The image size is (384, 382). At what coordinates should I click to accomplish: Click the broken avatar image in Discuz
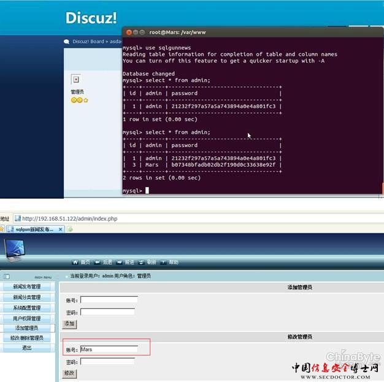coord(76,79)
